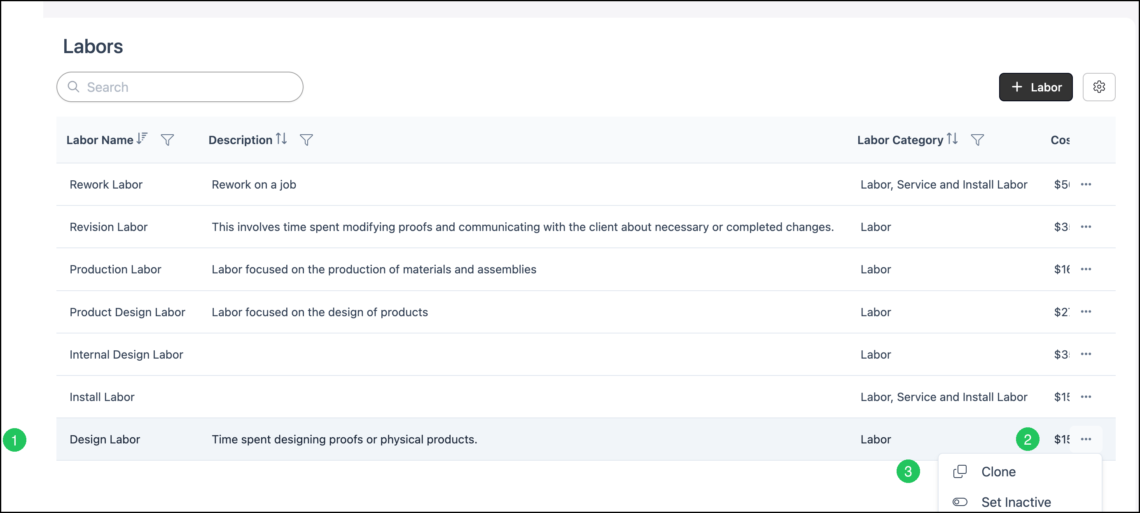Click the Clone copy icon
The width and height of the screenshot is (1140, 513).
click(960, 471)
